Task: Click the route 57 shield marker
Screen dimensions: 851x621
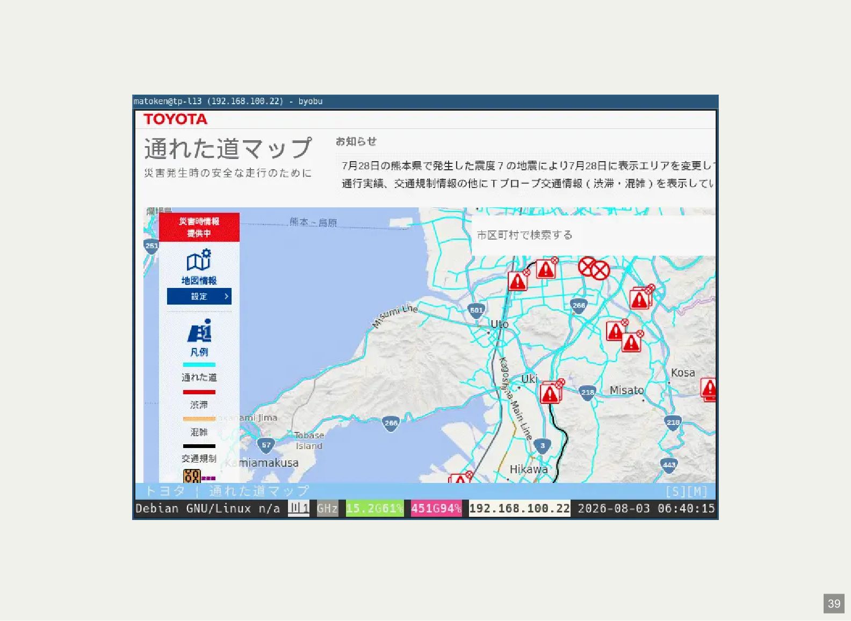Action: 266,445
